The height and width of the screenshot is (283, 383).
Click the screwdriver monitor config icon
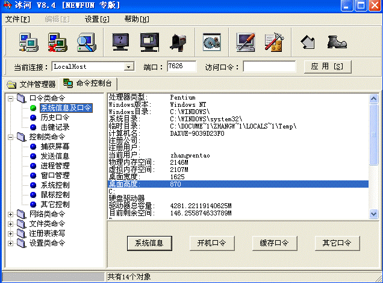[x=246, y=42]
